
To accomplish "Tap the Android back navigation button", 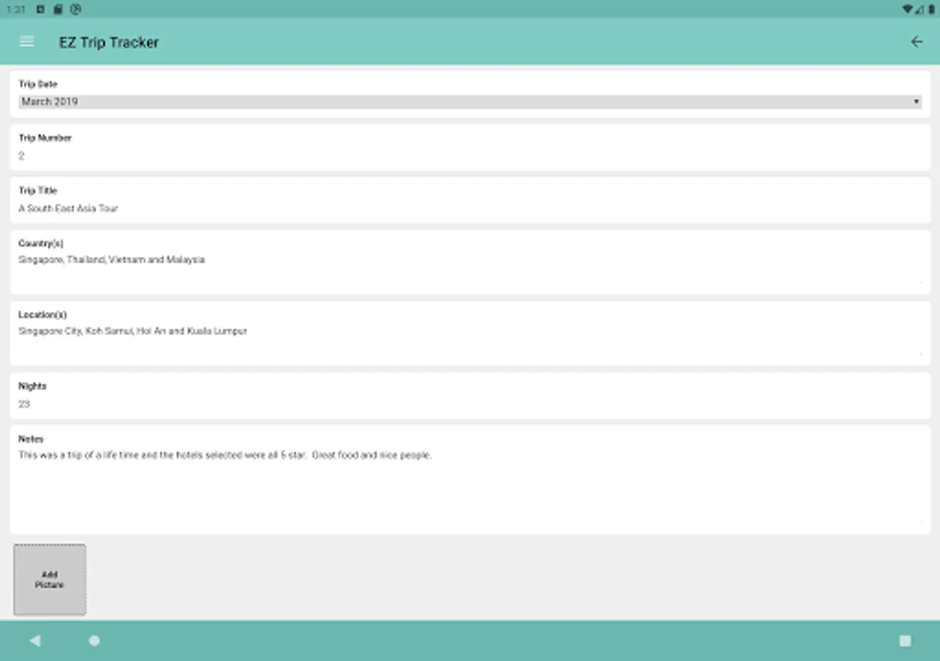I will click(x=35, y=640).
